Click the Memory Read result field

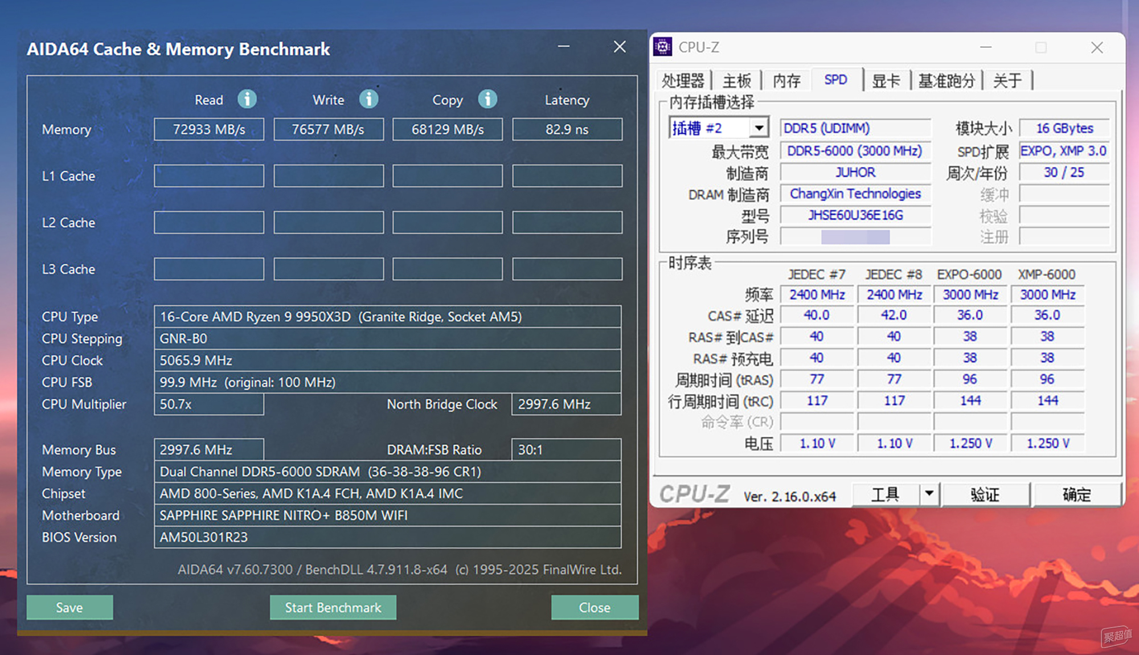click(x=209, y=129)
